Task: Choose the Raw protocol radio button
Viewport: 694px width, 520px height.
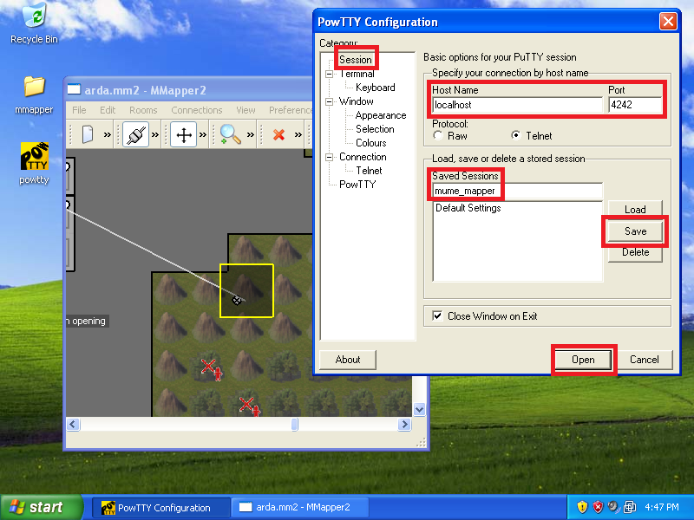Action: tap(438, 136)
